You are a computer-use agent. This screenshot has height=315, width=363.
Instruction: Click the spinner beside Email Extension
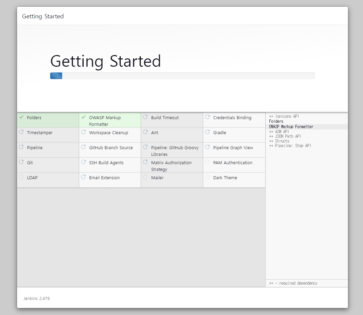tap(84, 177)
